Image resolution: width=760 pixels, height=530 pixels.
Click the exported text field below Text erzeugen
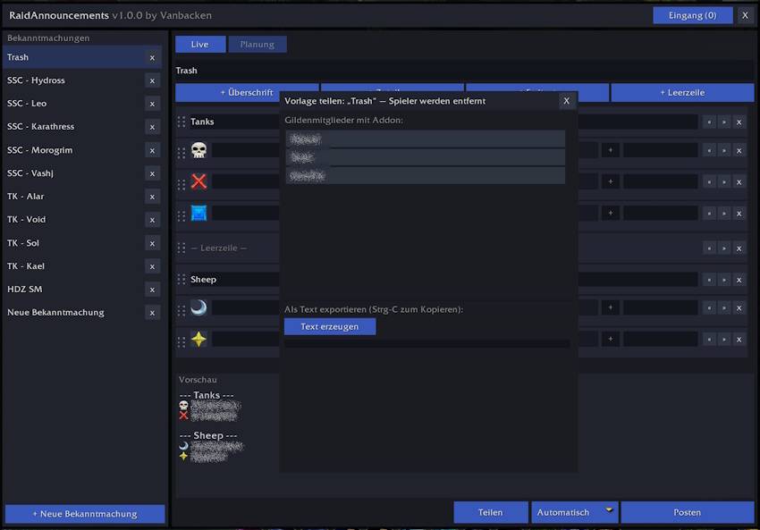pos(427,343)
